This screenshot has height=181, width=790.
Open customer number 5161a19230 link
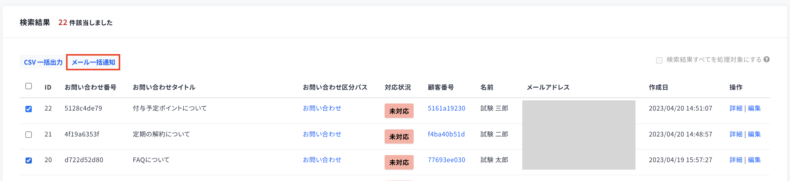[x=446, y=108]
